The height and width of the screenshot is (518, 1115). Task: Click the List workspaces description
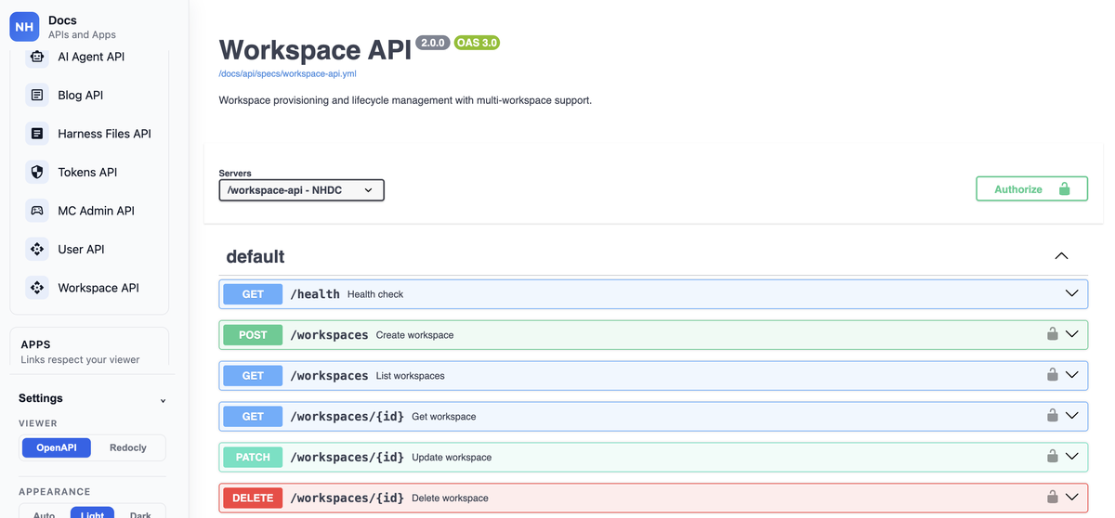pyautogui.click(x=410, y=376)
